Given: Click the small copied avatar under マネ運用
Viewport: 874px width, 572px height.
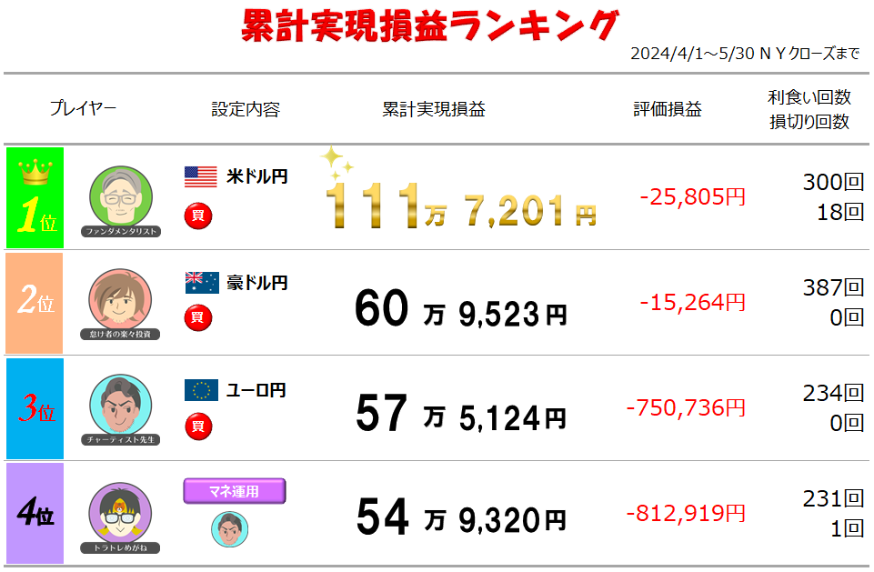Looking at the screenshot, I should coord(230,529).
